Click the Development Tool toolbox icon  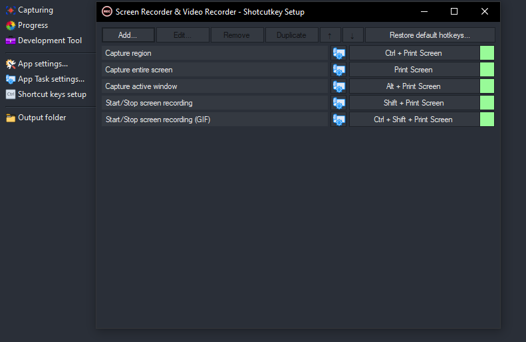(x=11, y=41)
